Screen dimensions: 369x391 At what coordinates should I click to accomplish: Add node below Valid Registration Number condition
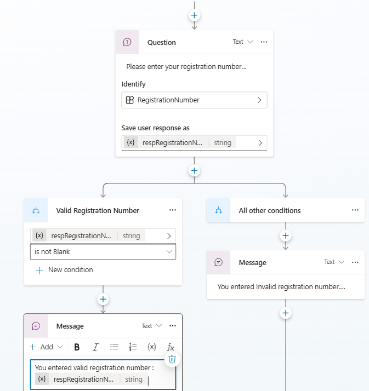coord(103,299)
